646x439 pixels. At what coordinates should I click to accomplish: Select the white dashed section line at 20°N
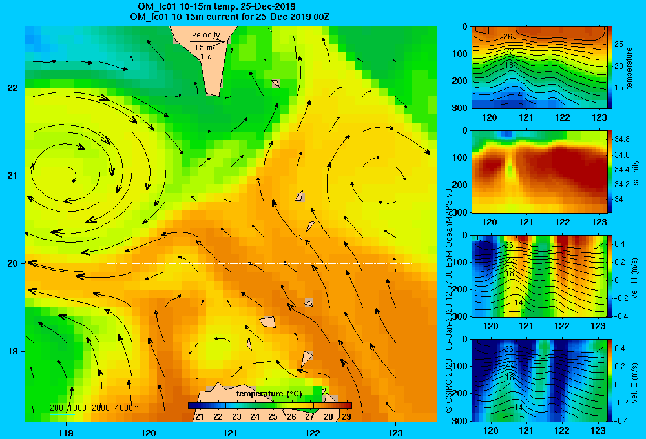(259, 263)
